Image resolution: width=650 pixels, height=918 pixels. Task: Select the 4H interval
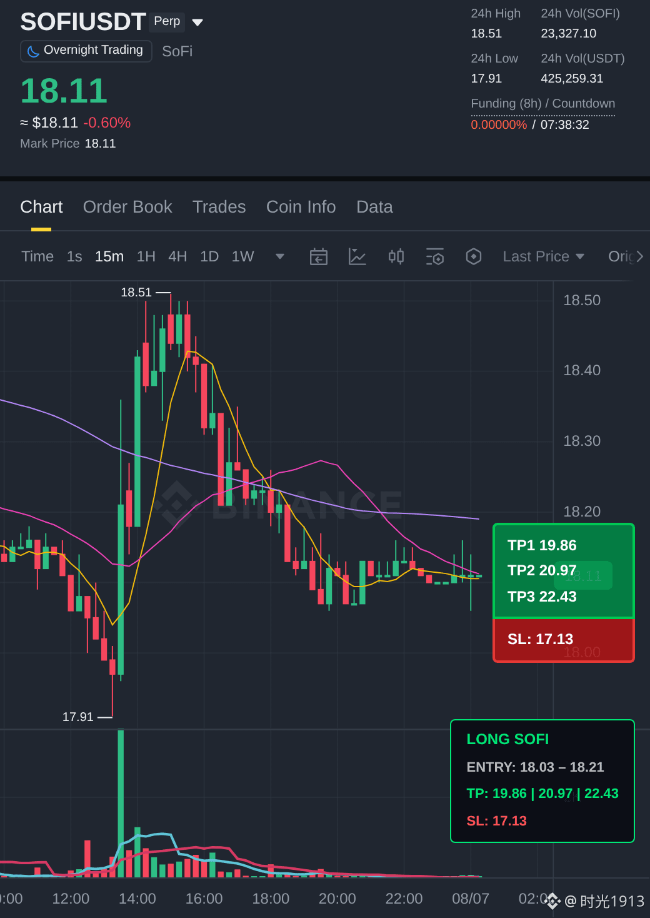pos(177,256)
